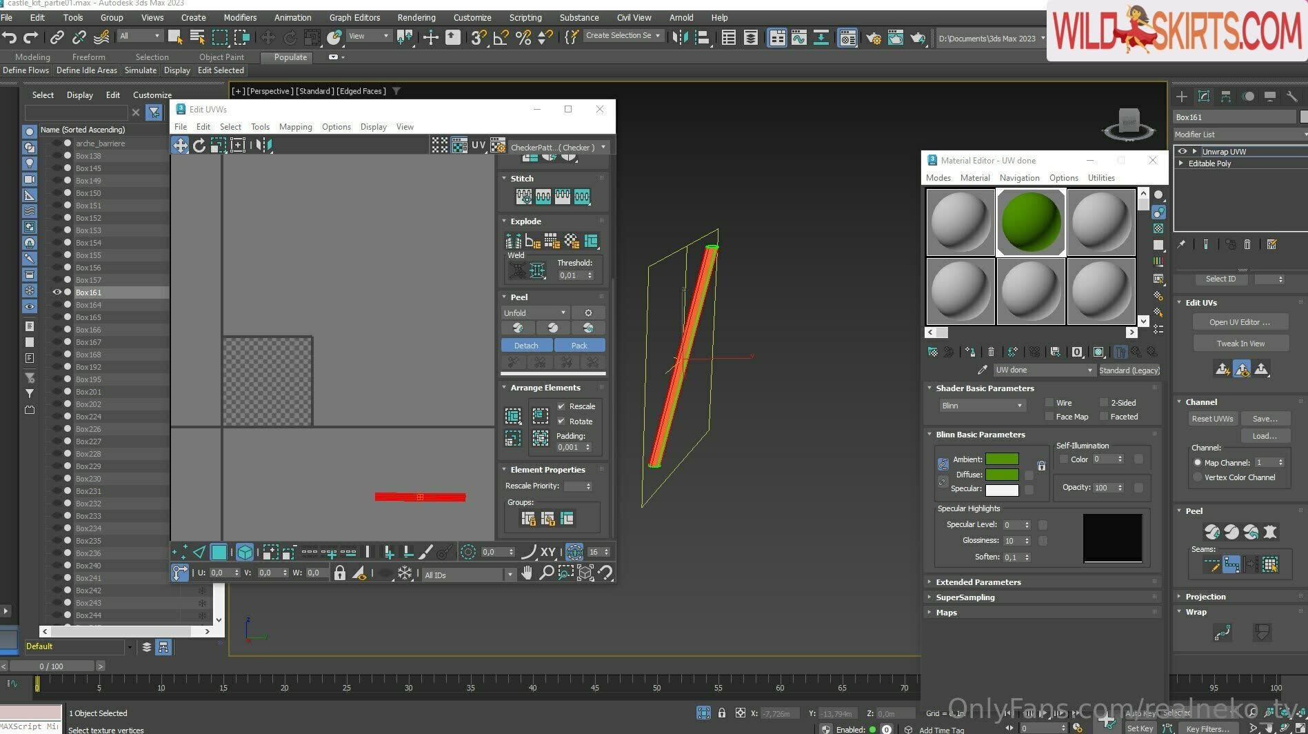Viewport: 1308px width, 734px height.
Task: Expand the Projection rollout in command panel
Action: 1205,597
